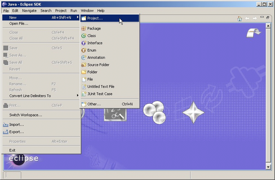This screenshot has height=180, width=275.
Task: Click the back arrow on Welcome toolbar
Action: click(x=247, y=19)
